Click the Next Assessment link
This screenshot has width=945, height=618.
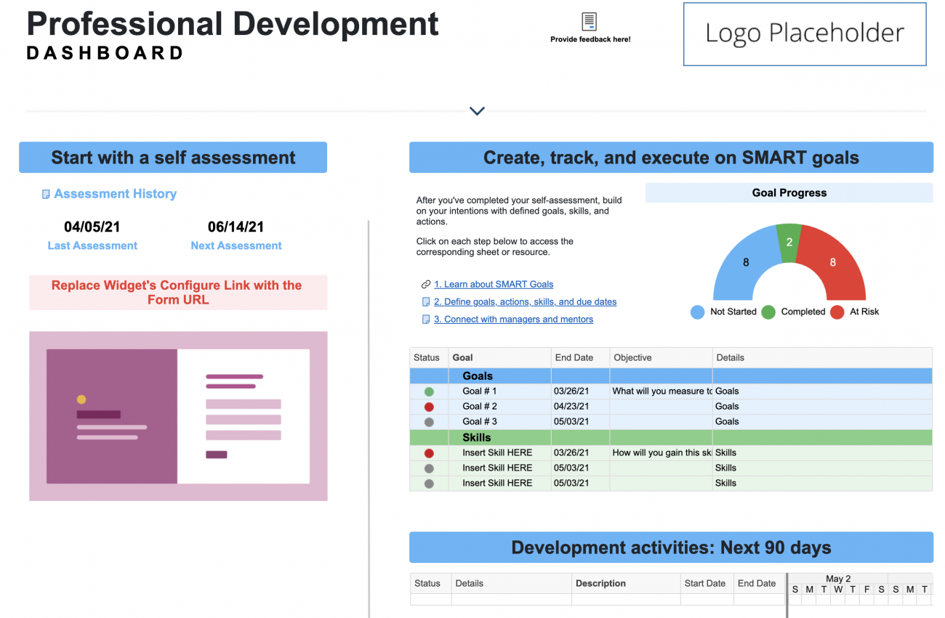[x=236, y=245]
